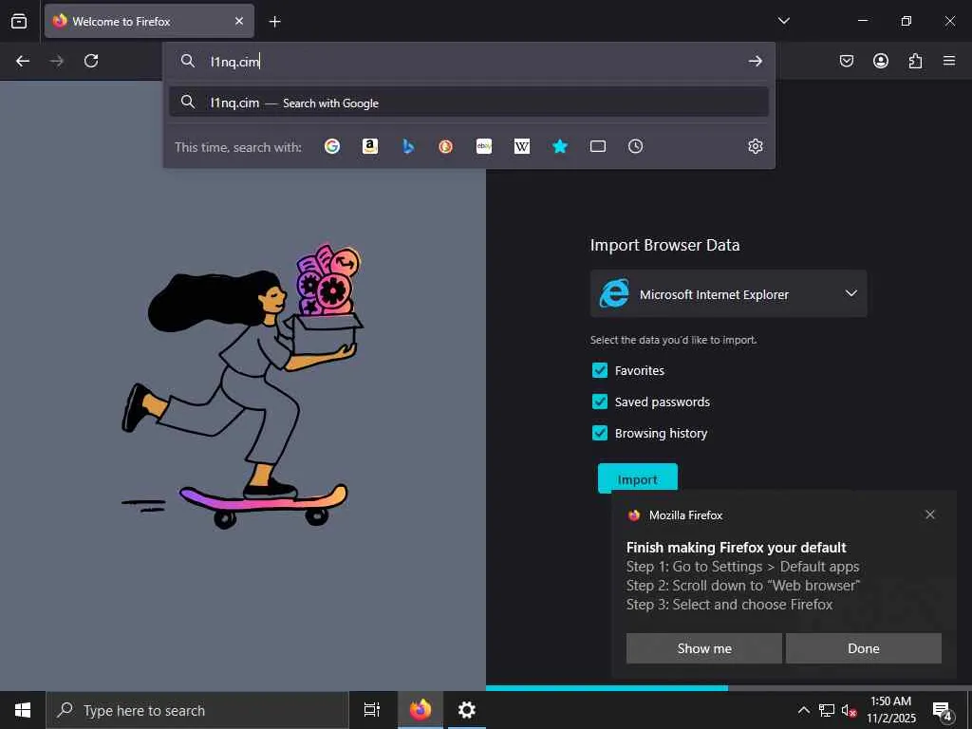Choose 'l1nq.cim — Search with Google' suggestion

pyautogui.click(x=469, y=103)
